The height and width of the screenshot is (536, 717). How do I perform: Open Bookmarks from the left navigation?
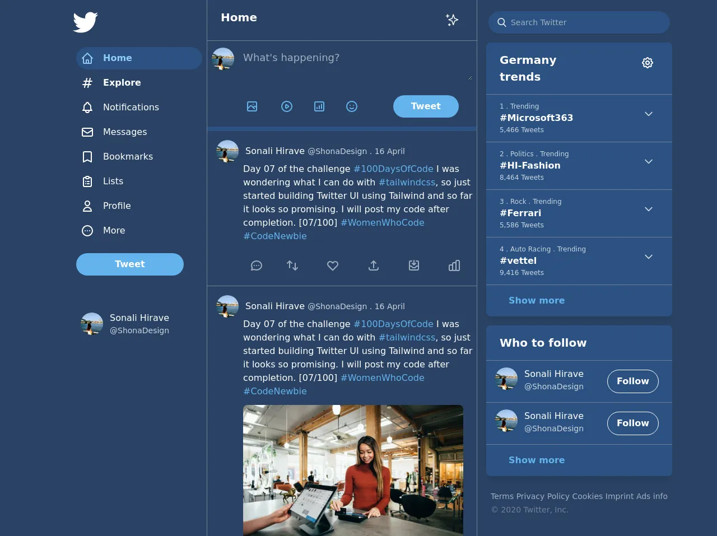[x=128, y=157]
